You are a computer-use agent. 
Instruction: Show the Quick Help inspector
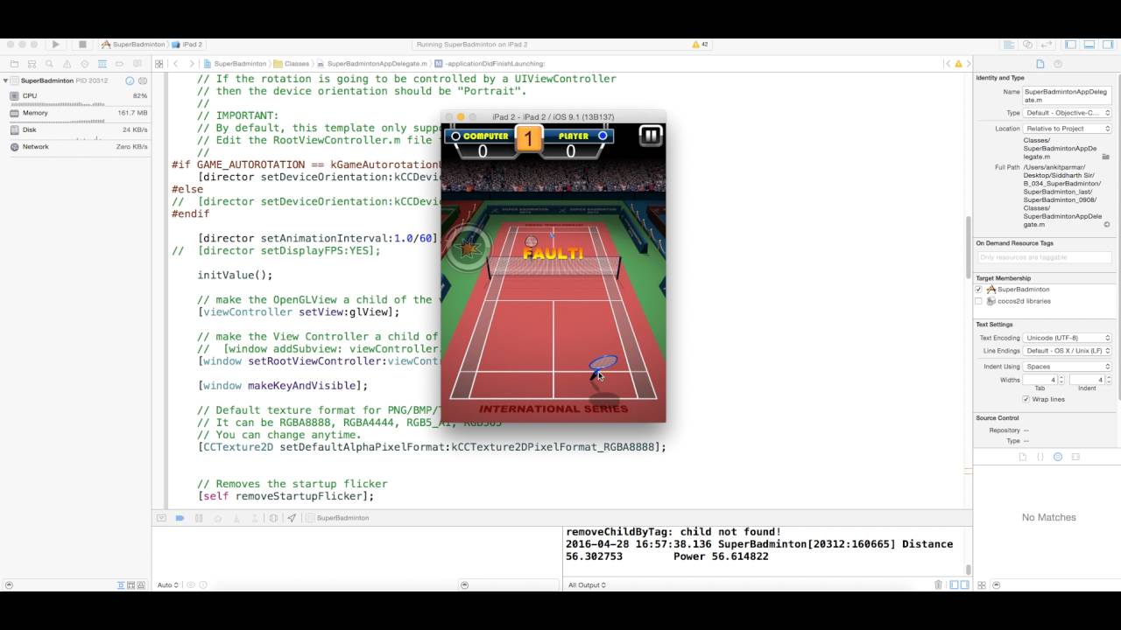(1058, 64)
